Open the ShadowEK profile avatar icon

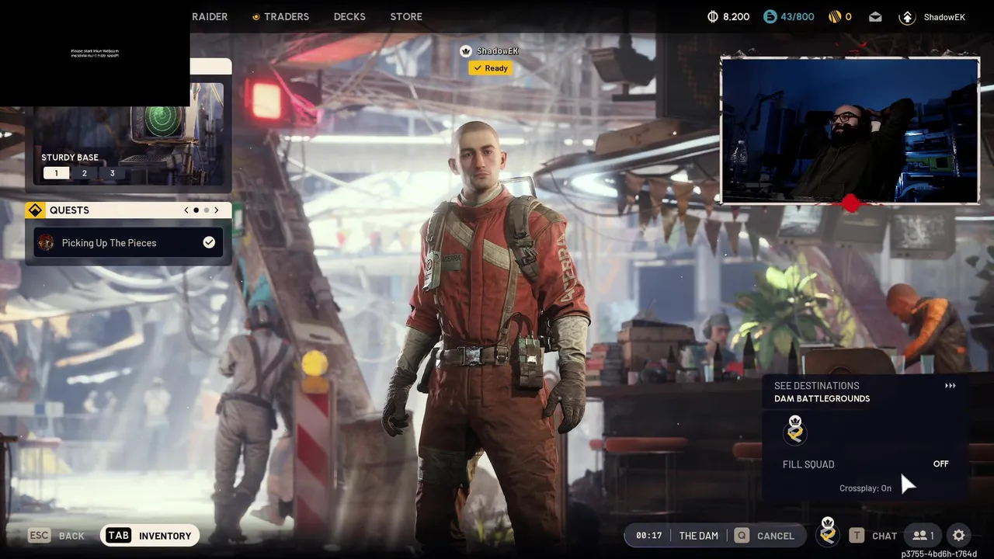(x=907, y=17)
